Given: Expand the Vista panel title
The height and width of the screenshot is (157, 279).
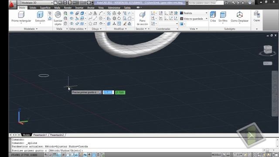Looking at the screenshot, I should tap(194, 29).
